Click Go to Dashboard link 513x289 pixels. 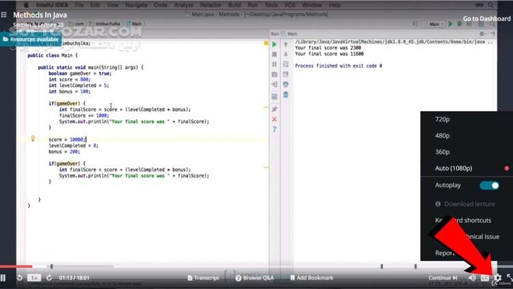click(486, 18)
